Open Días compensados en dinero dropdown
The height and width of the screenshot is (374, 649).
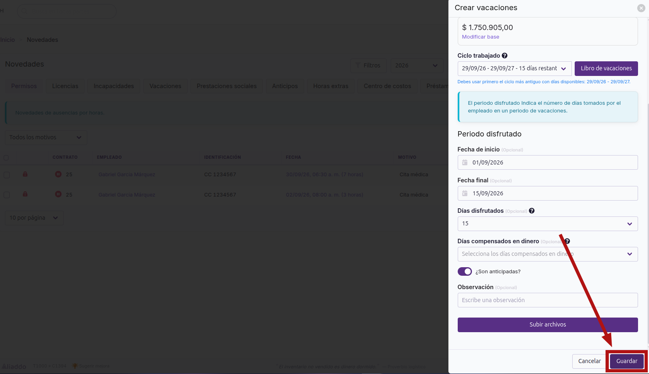[x=547, y=254]
